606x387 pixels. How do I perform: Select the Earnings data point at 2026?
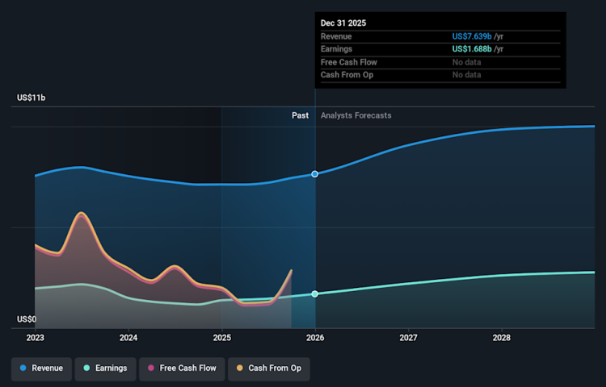click(315, 293)
